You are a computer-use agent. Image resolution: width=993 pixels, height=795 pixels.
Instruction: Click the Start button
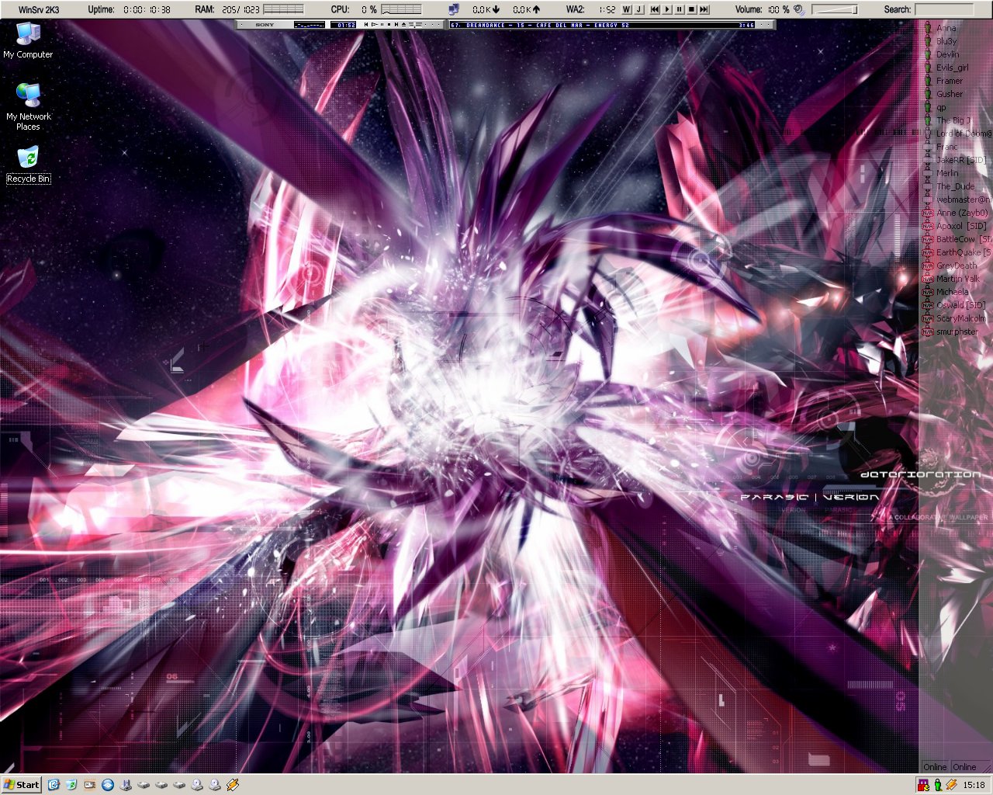coord(21,785)
